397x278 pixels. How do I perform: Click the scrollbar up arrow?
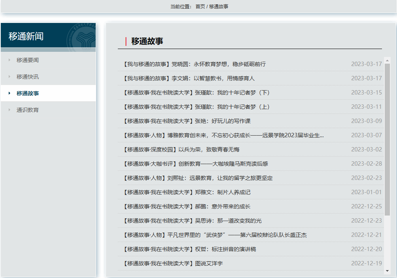coord(387,61)
